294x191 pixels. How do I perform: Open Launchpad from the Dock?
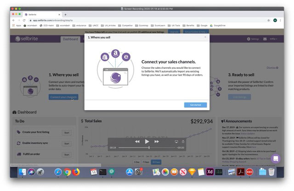pyautogui.click(x=40, y=172)
